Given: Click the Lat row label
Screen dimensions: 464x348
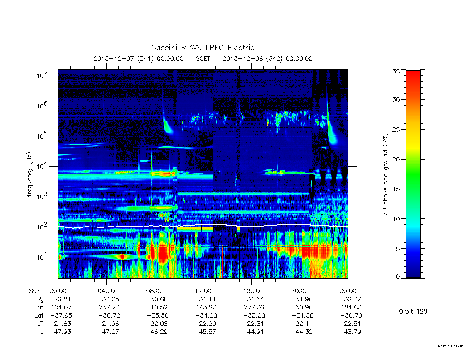Looking at the screenshot, I should 39,315.
